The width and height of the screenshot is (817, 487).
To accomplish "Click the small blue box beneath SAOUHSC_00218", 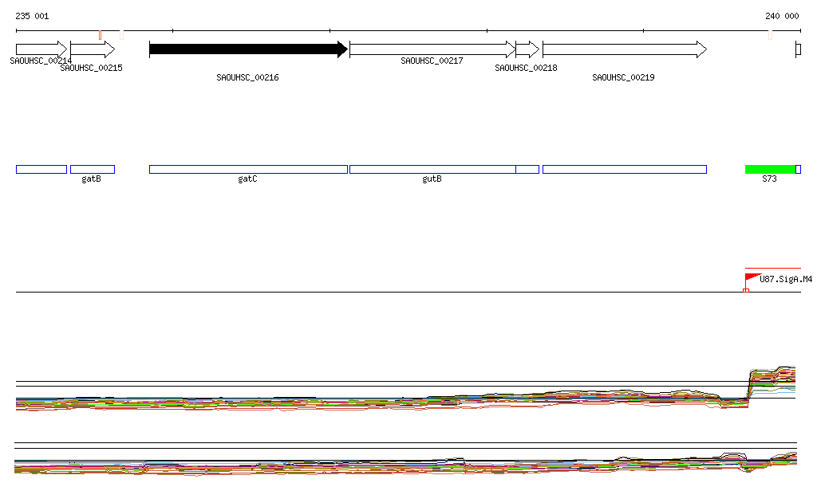I will tap(527, 169).
